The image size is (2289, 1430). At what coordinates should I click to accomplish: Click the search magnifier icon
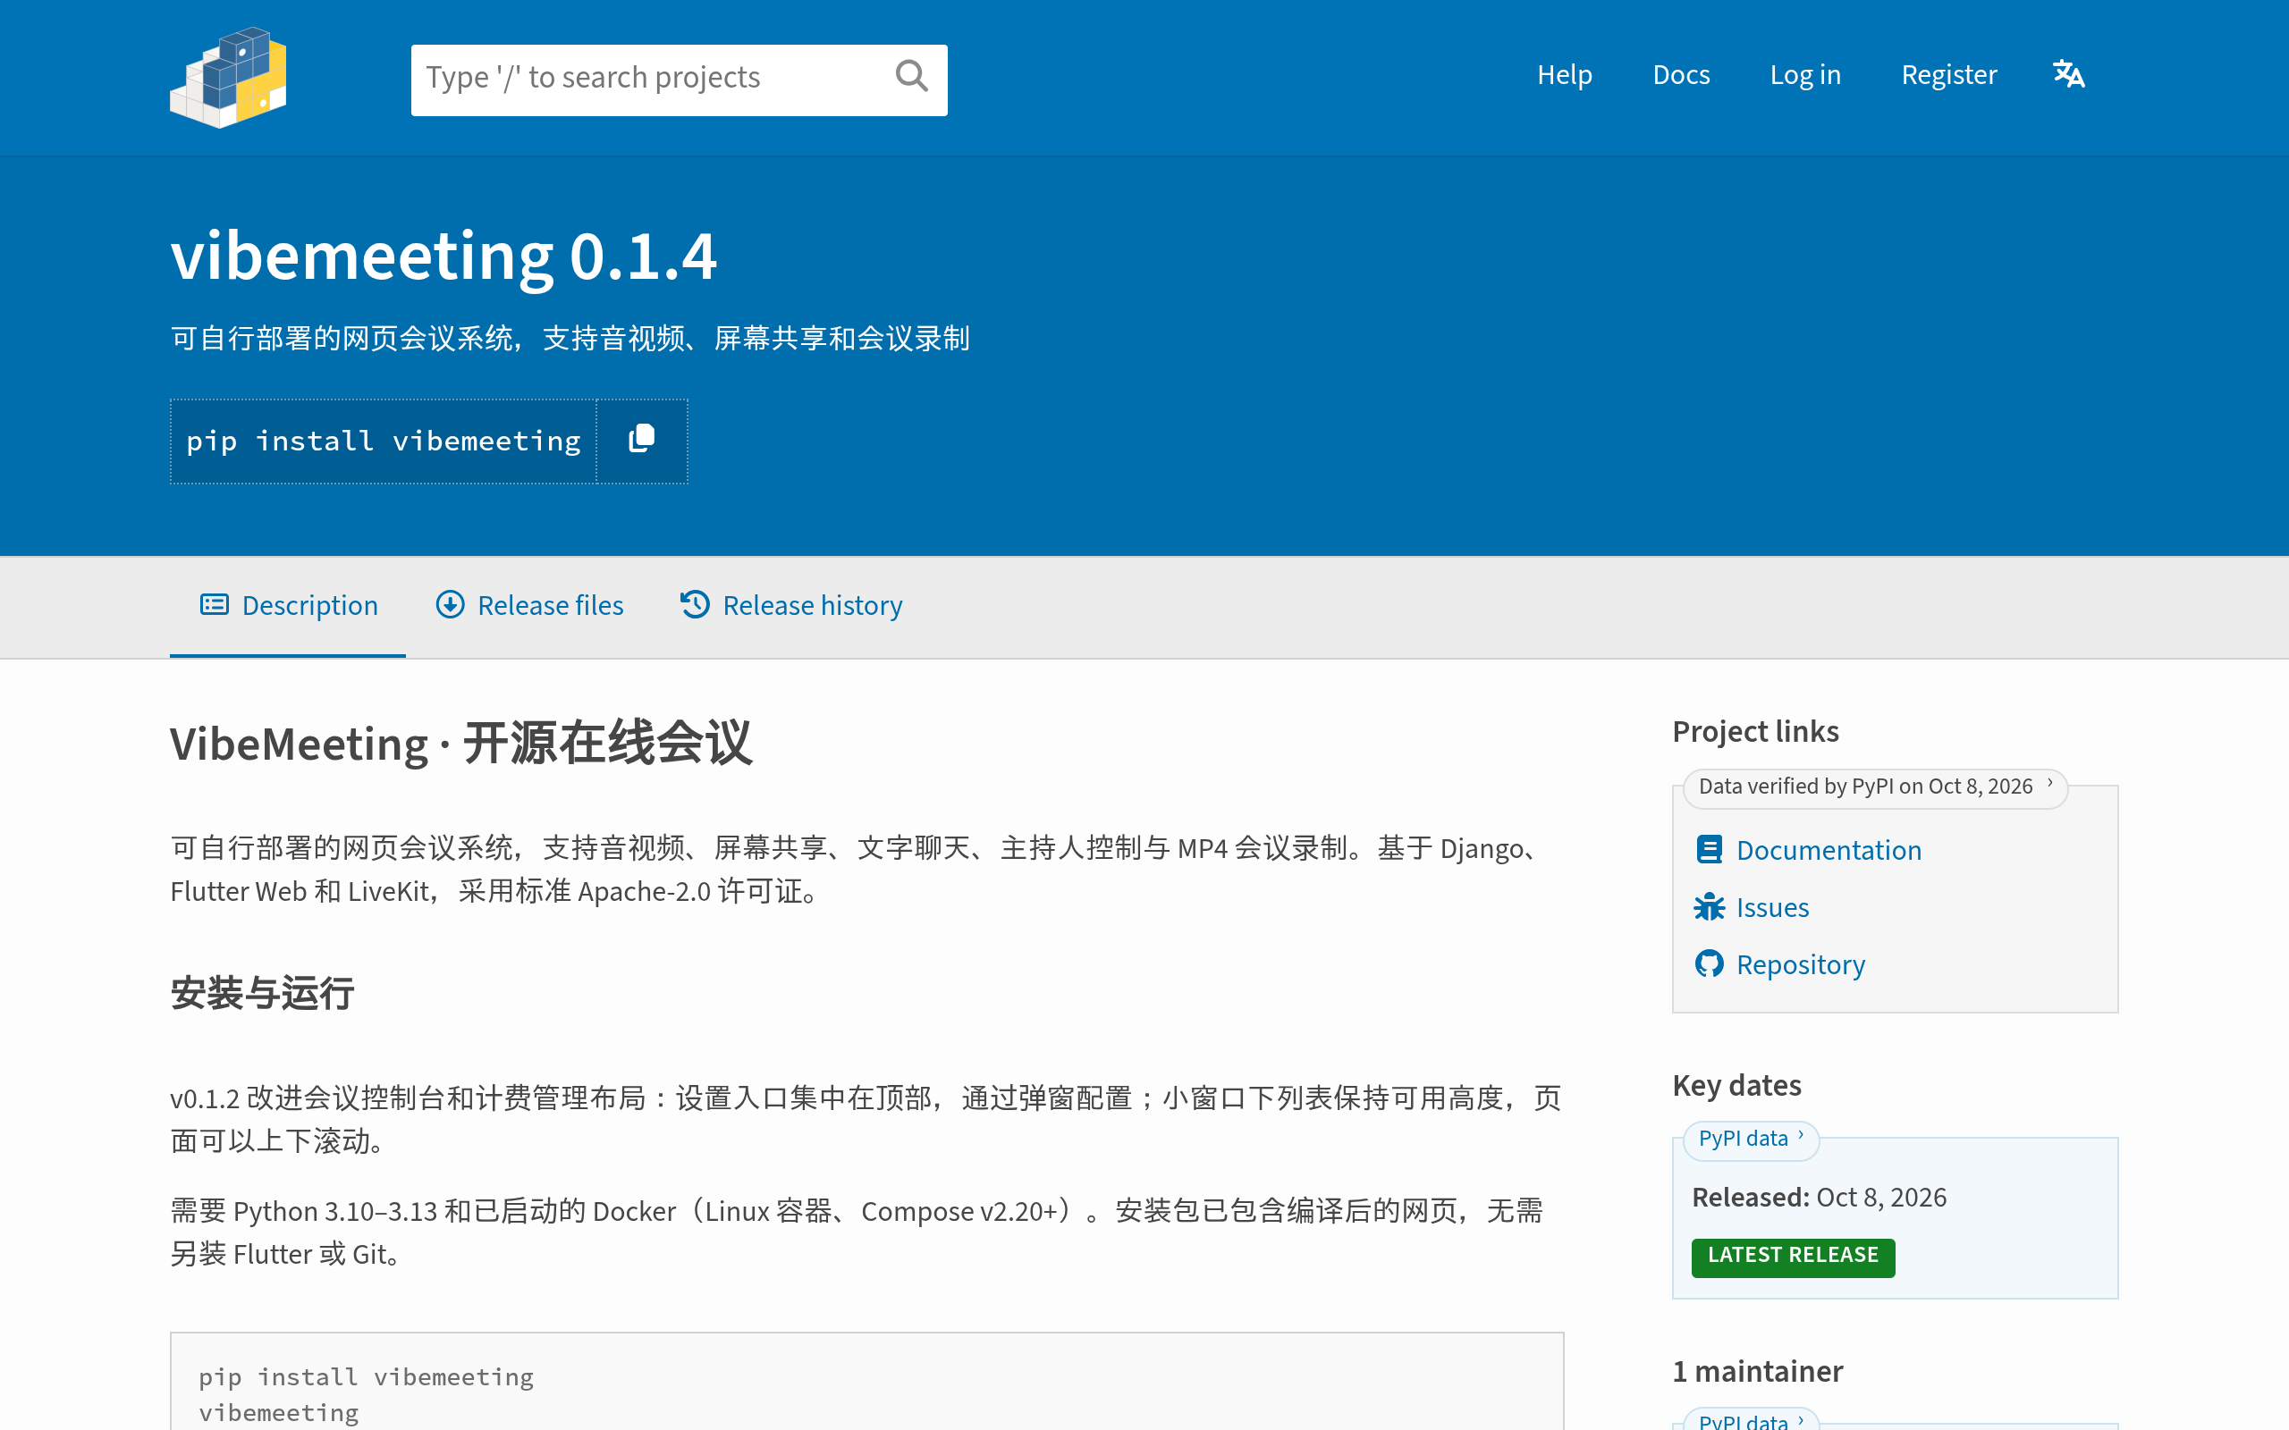pos(911,76)
